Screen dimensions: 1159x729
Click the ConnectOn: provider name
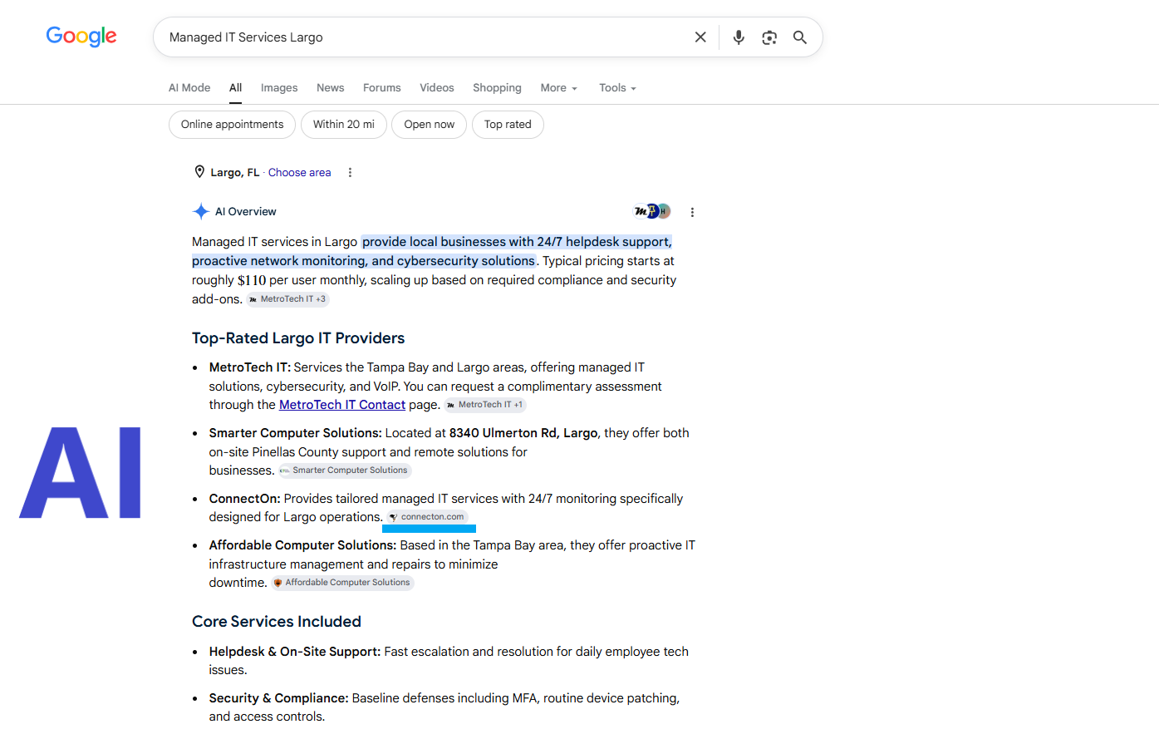tap(245, 499)
